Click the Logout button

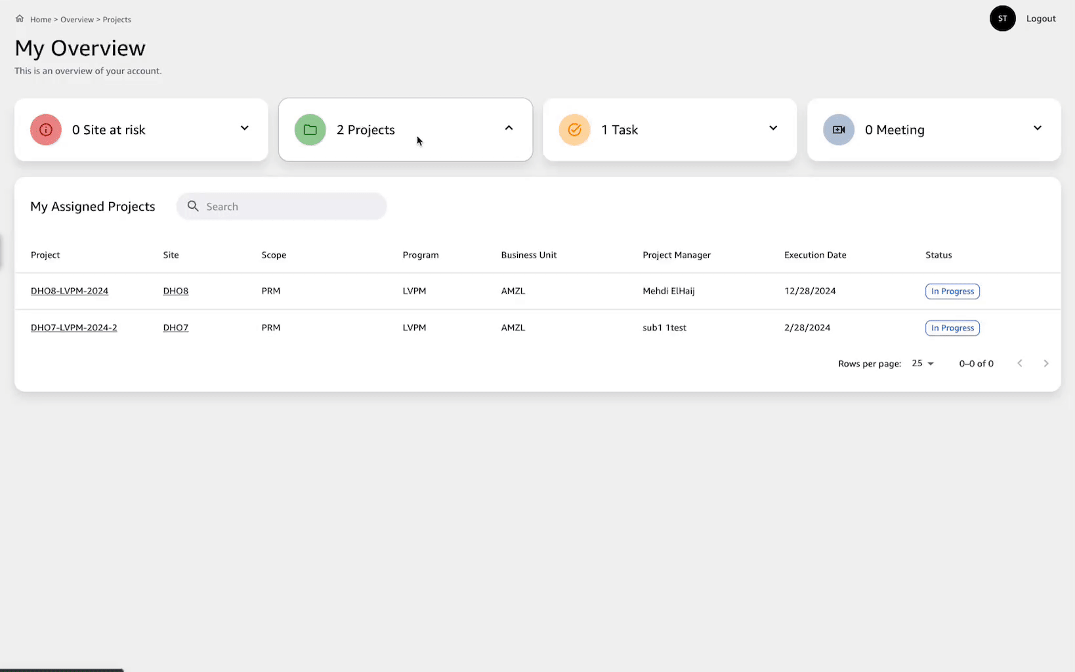pyautogui.click(x=1041, y=18)
